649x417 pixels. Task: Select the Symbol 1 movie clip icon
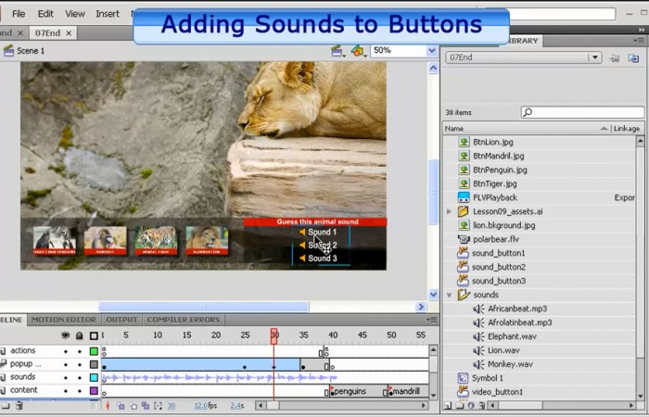(463, 378)
